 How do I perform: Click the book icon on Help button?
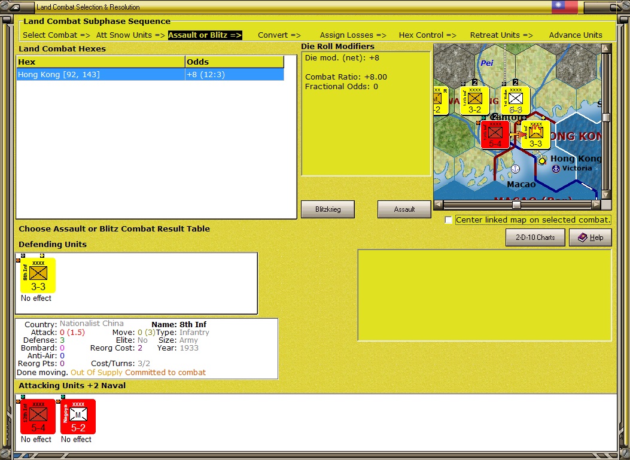583,237
